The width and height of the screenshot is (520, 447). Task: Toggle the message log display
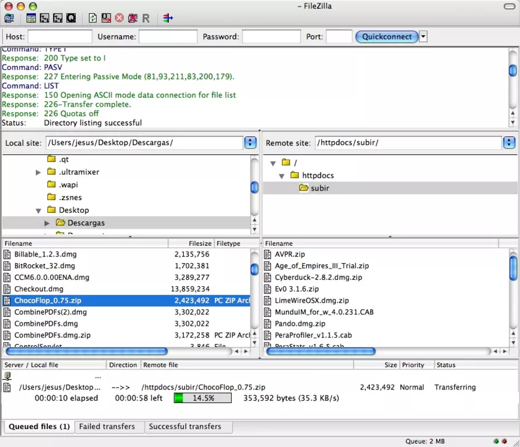[x=31, y=18]
